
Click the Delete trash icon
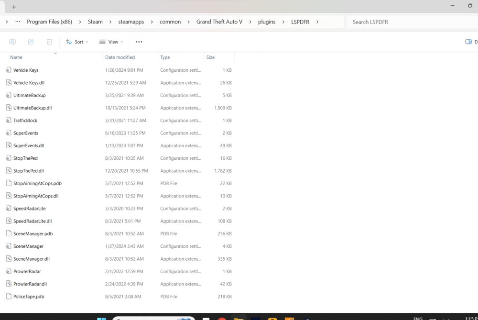49,42
